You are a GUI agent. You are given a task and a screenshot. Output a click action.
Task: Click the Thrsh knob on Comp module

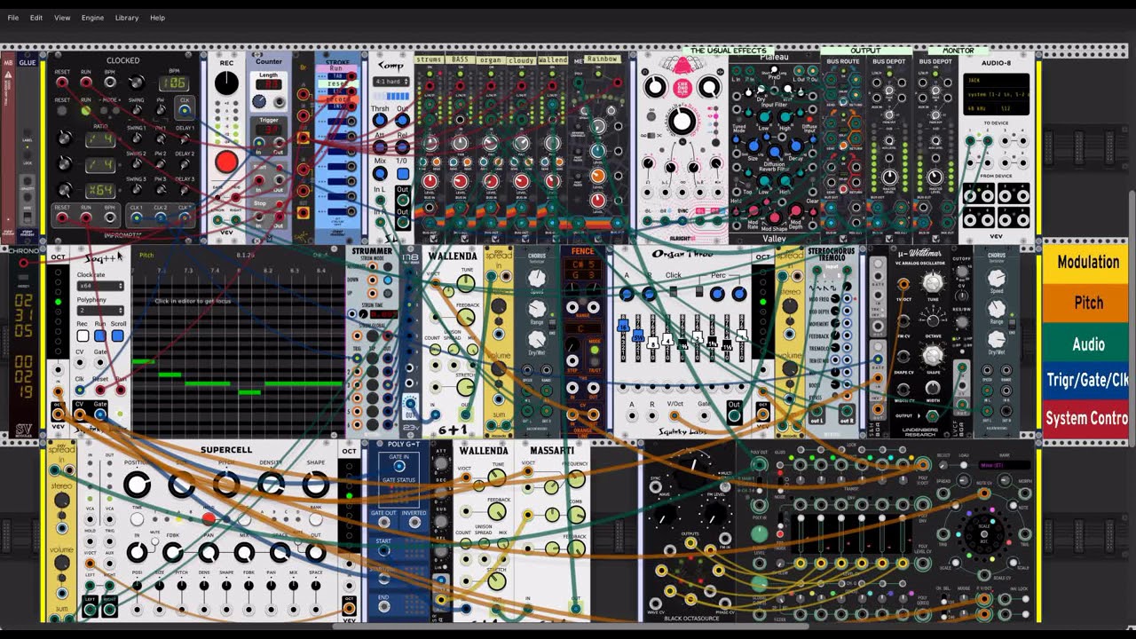coord(380,121)
